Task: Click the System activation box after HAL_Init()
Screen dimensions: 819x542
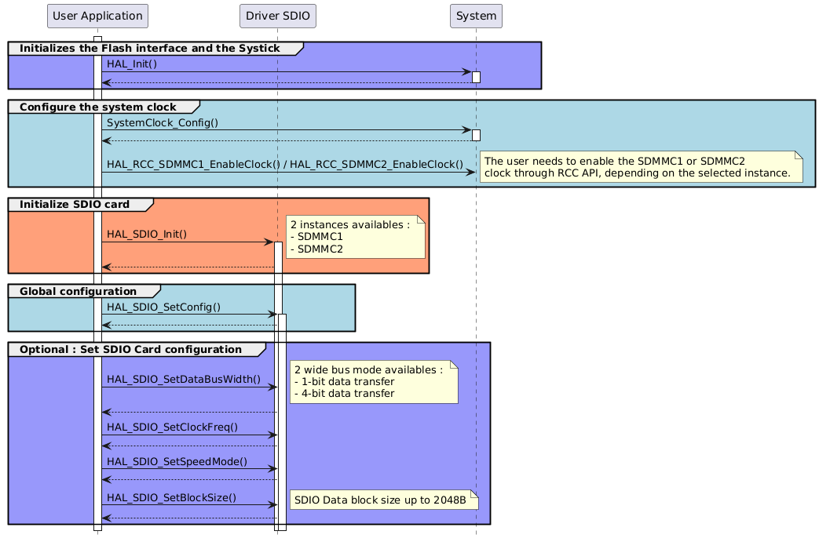Action: click(476, 77)
